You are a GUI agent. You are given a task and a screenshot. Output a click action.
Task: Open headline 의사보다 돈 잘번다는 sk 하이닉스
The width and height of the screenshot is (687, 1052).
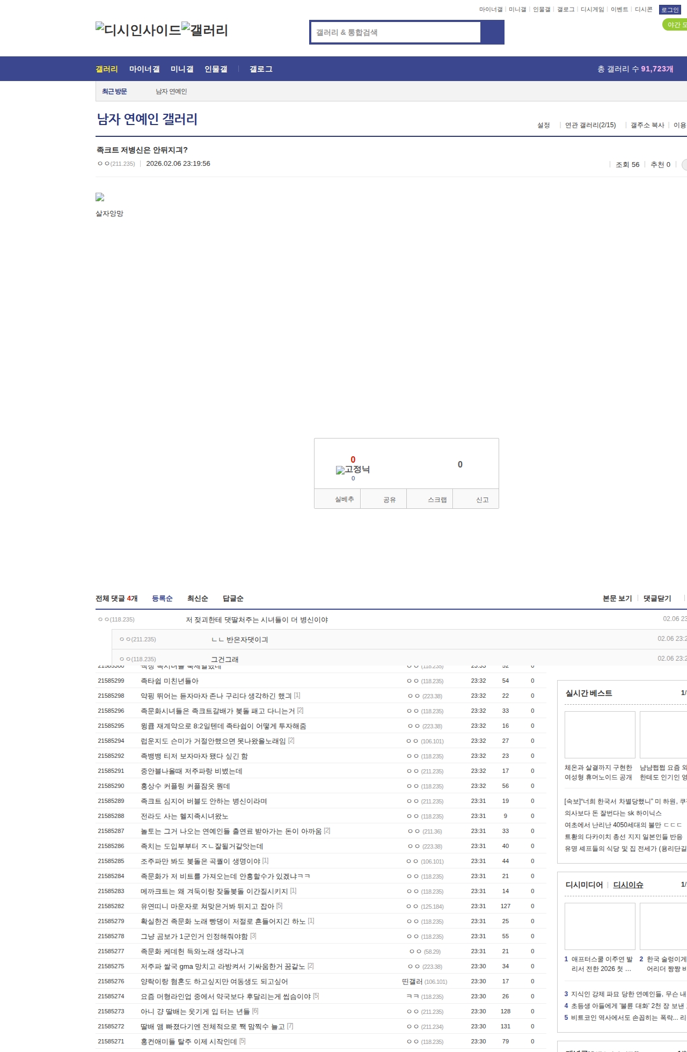[x=613, y=813]
